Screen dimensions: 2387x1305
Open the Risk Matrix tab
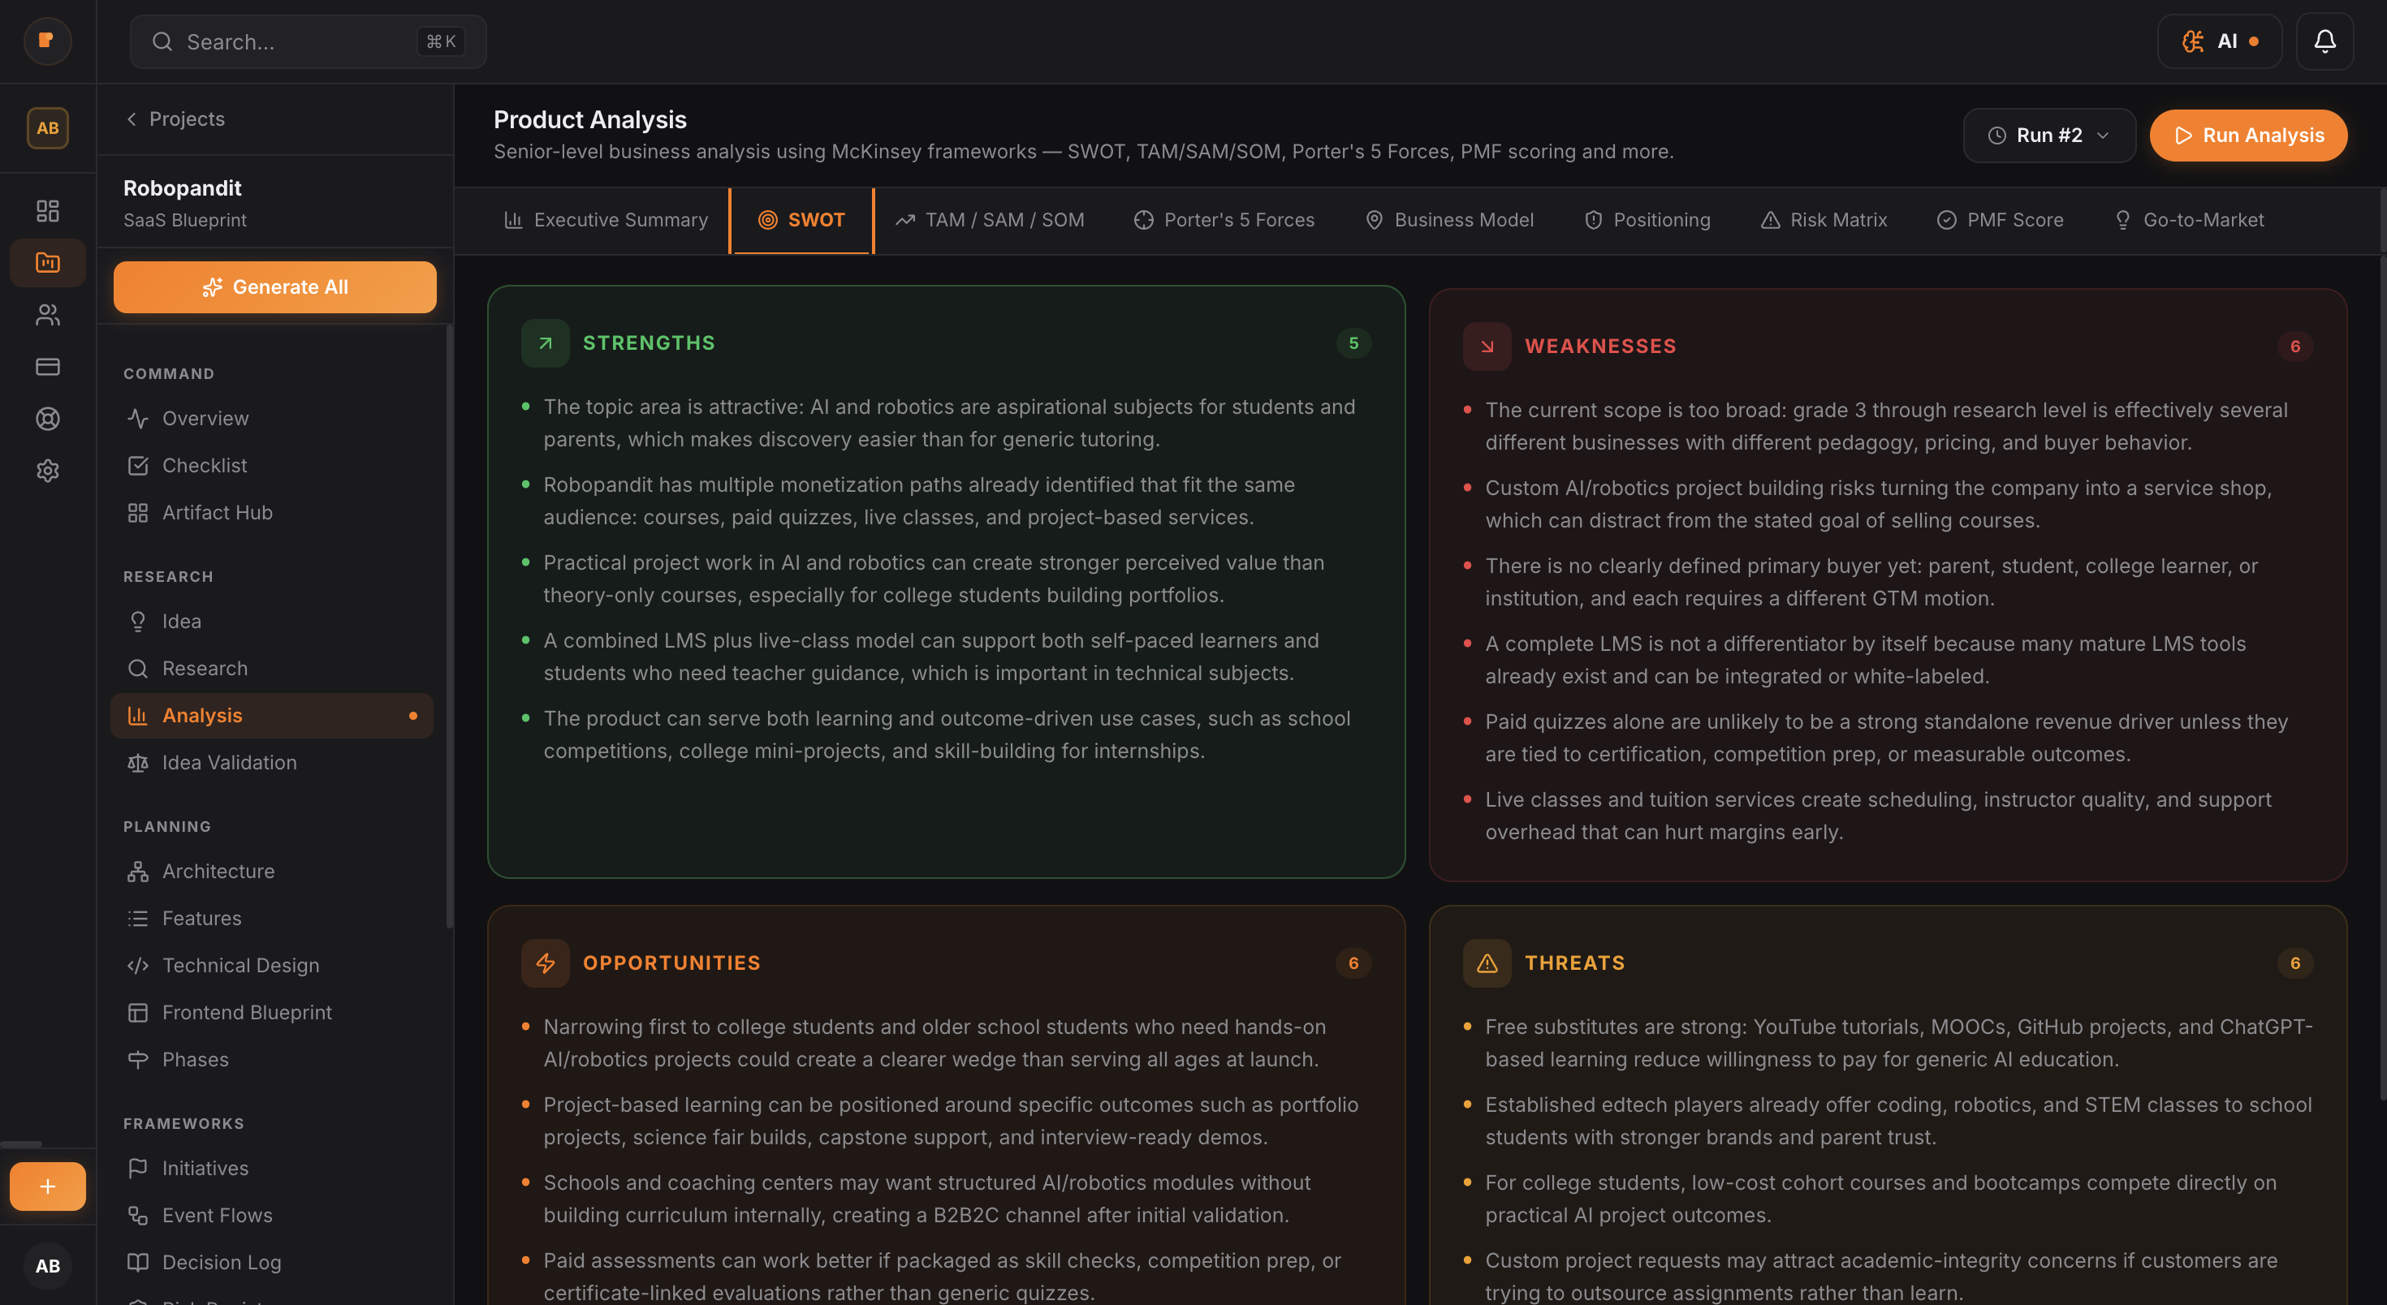(1824, 221)
